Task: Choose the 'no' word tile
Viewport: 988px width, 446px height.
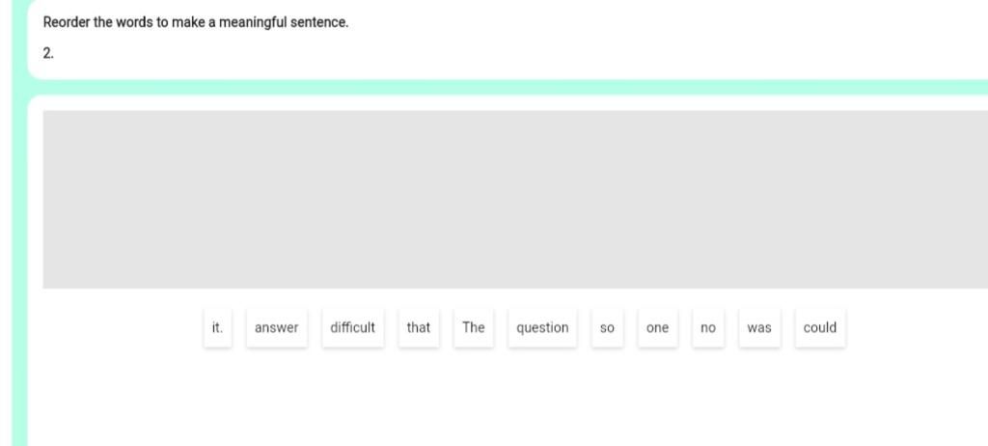Action: click(708, 327)
